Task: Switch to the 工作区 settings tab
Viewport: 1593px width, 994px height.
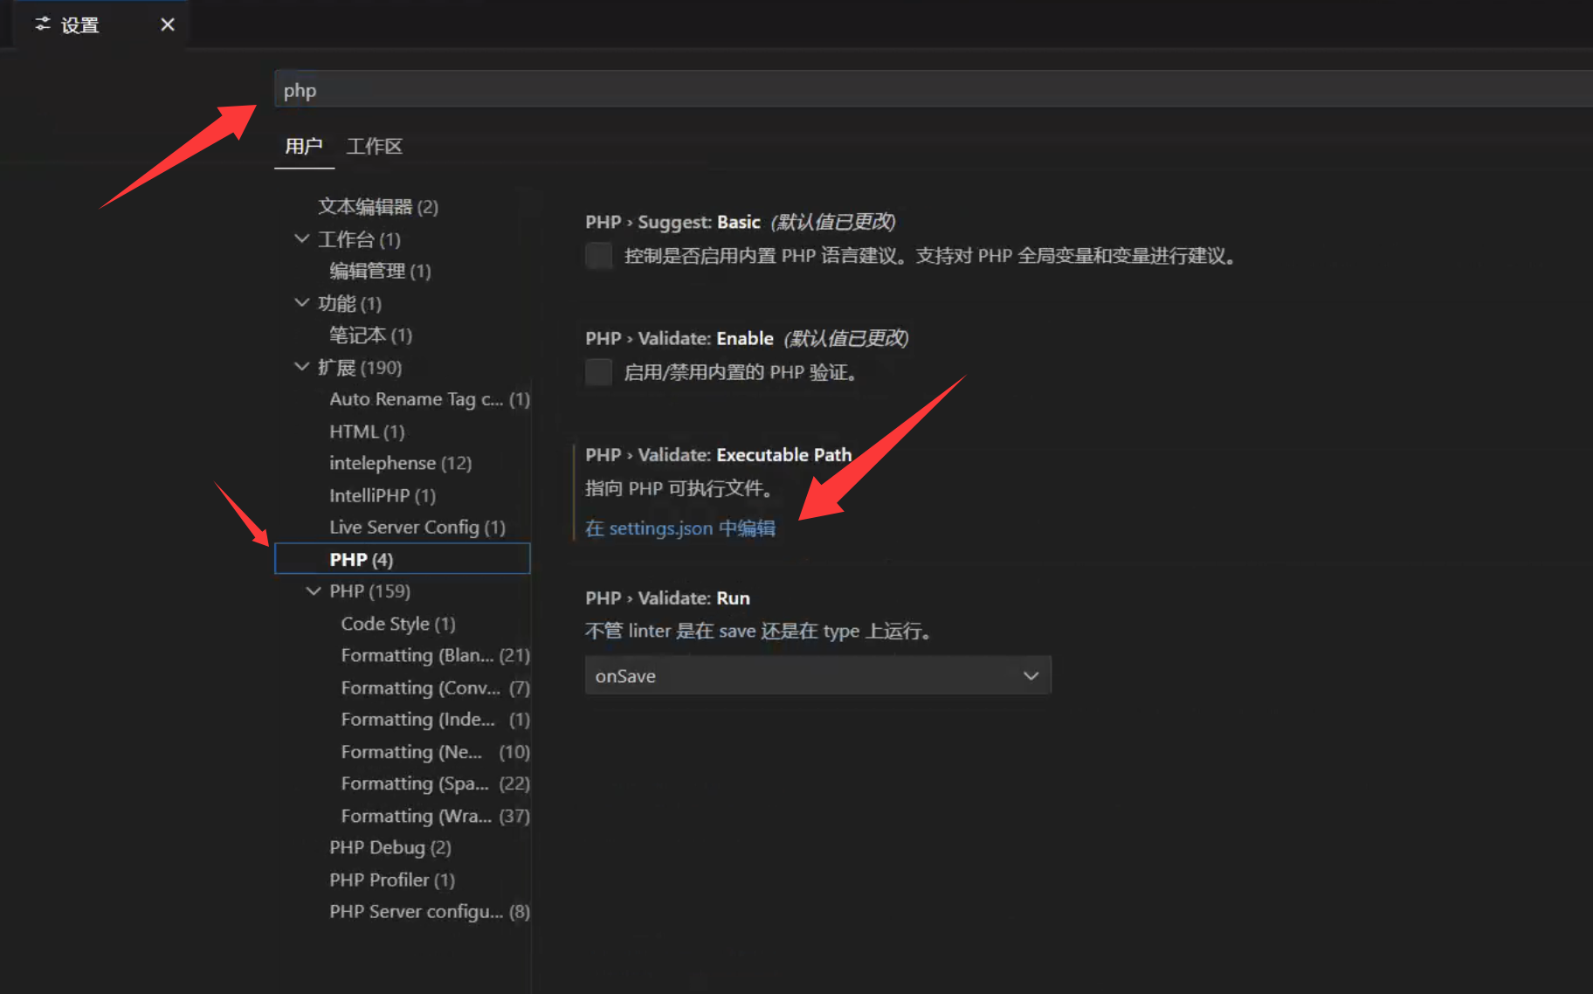Action: click(374, 146)
